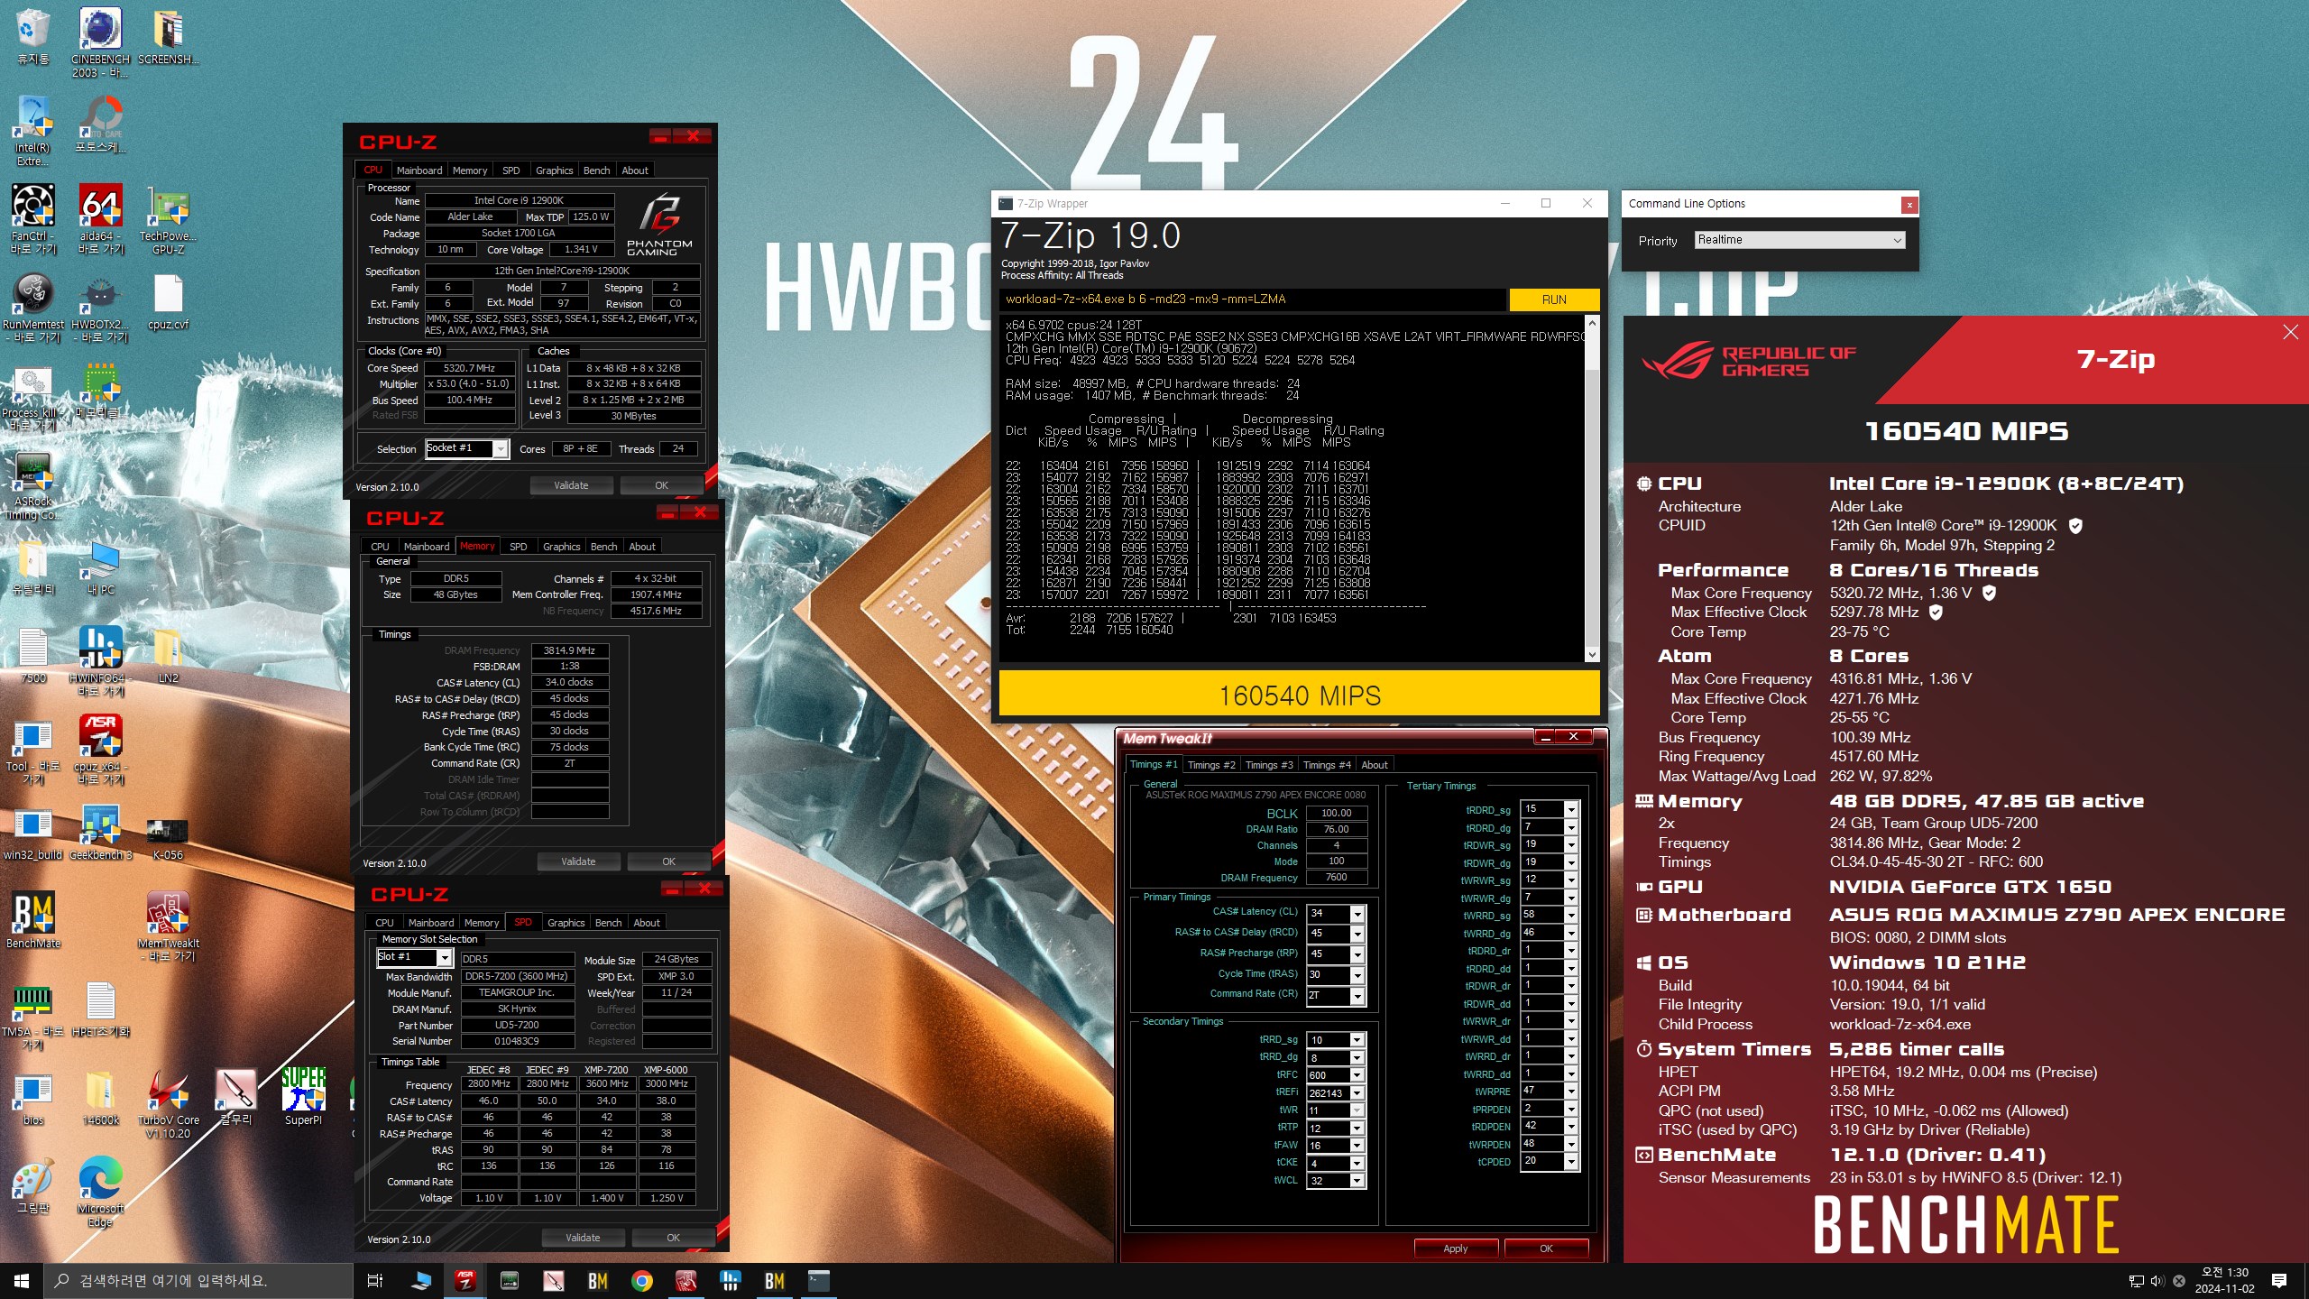2309x1299 pixels.
Task: Click the 160540 MIPS result bar
Action: (x=1299, y=696)
